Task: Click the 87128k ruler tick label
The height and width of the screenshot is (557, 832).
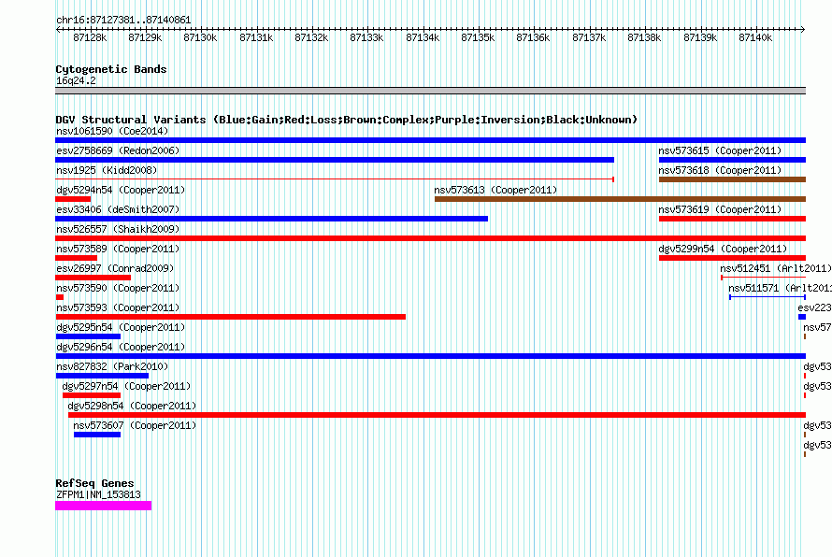Action: 90,37
